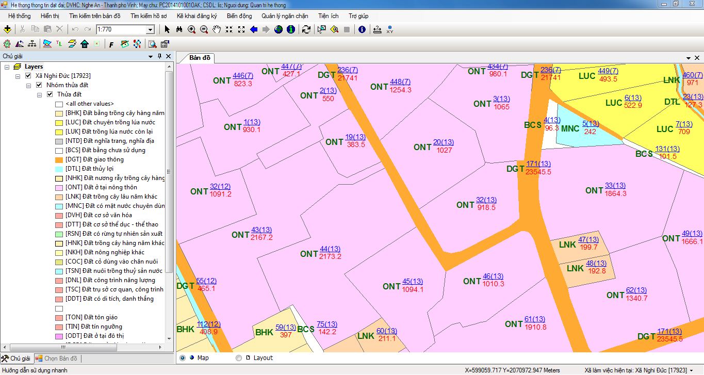The height and width of the screenshot is (375, 704).
Task: Collapse the Xã Nghi Đức [17923] tree node
Action: [18, 76]
